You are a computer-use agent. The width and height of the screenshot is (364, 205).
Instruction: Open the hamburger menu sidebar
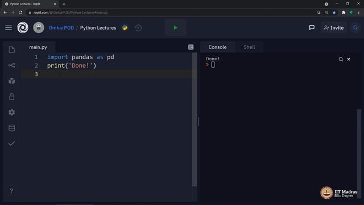point(9,28)
